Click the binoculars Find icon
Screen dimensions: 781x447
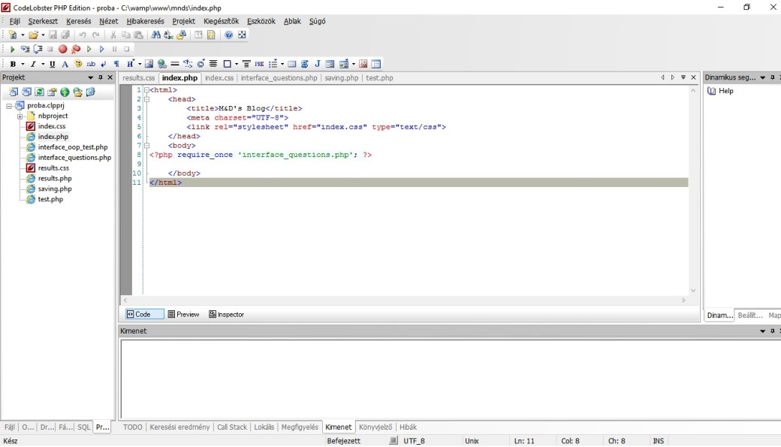(156, 35)
